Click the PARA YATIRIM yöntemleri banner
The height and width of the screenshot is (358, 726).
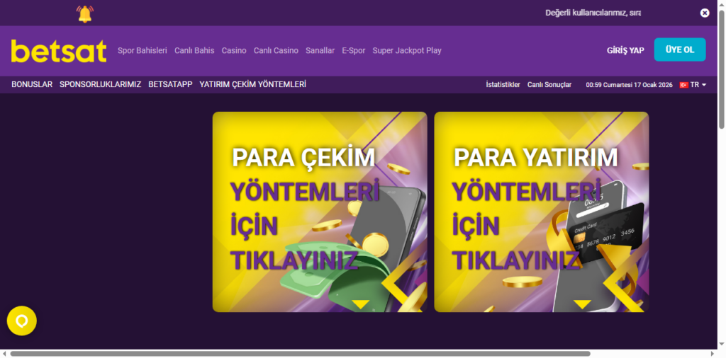[541, 212]
